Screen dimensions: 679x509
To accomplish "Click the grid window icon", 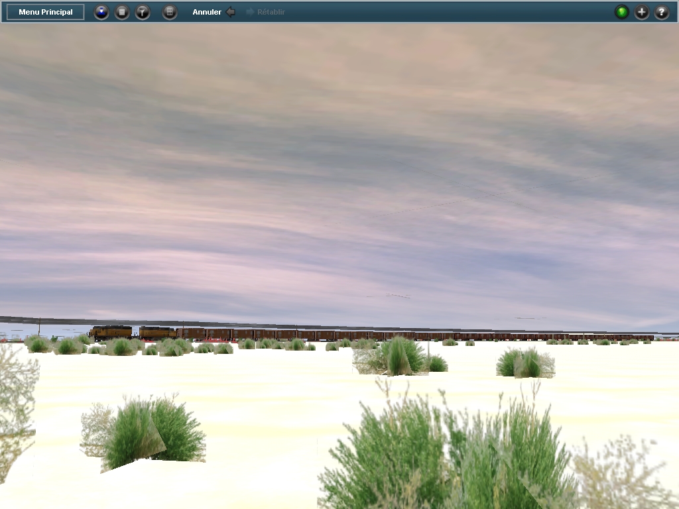I will (170, 12).
